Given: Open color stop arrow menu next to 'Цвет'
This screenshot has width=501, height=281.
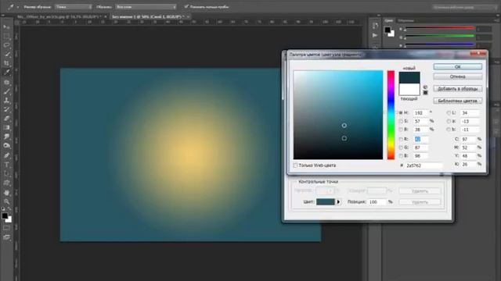Looking at the screenshot, I should (x=338, y=202).
